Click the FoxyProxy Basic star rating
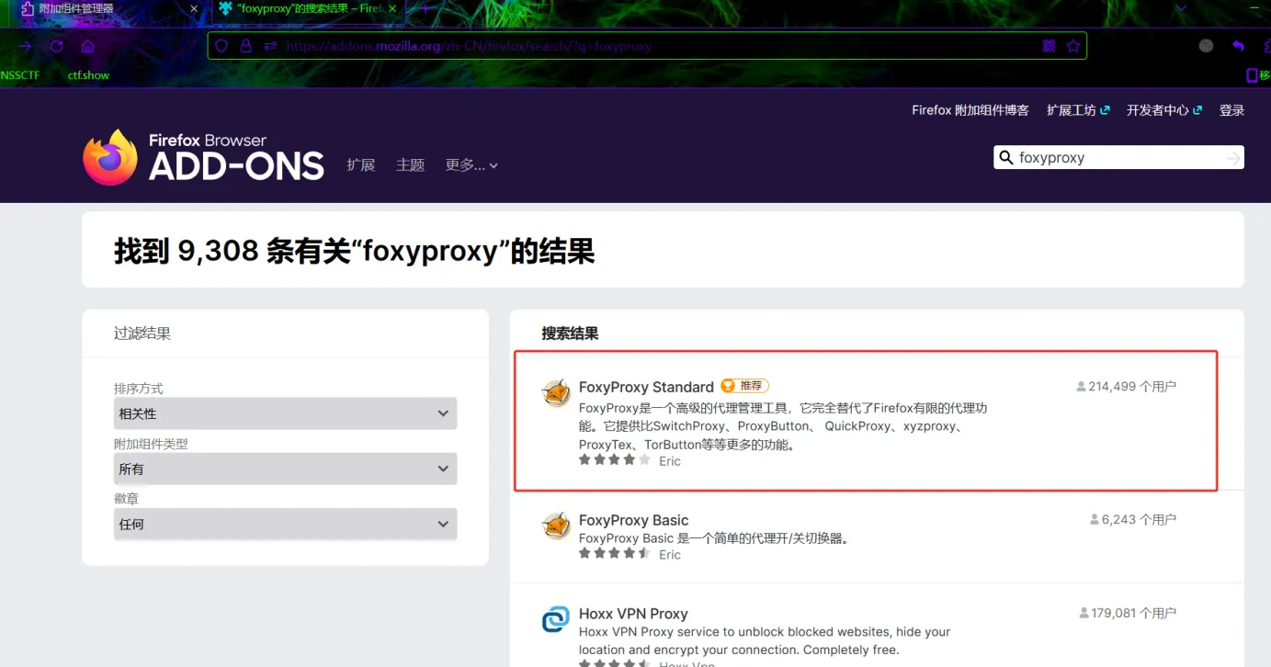1271x667 pixels. [x=614, y=554]
